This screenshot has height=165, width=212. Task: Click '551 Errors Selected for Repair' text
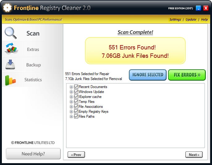pos(87,74)
